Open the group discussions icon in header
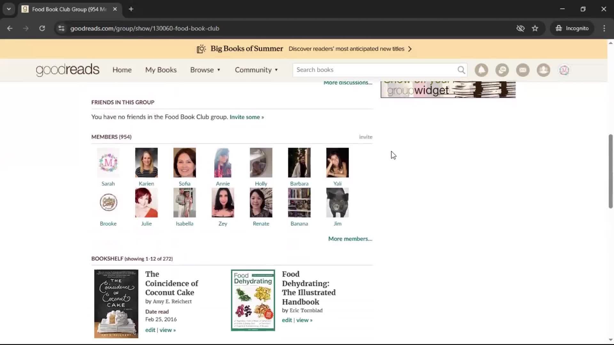Screen dimensions: 614x345 click(x=502, y=70)
